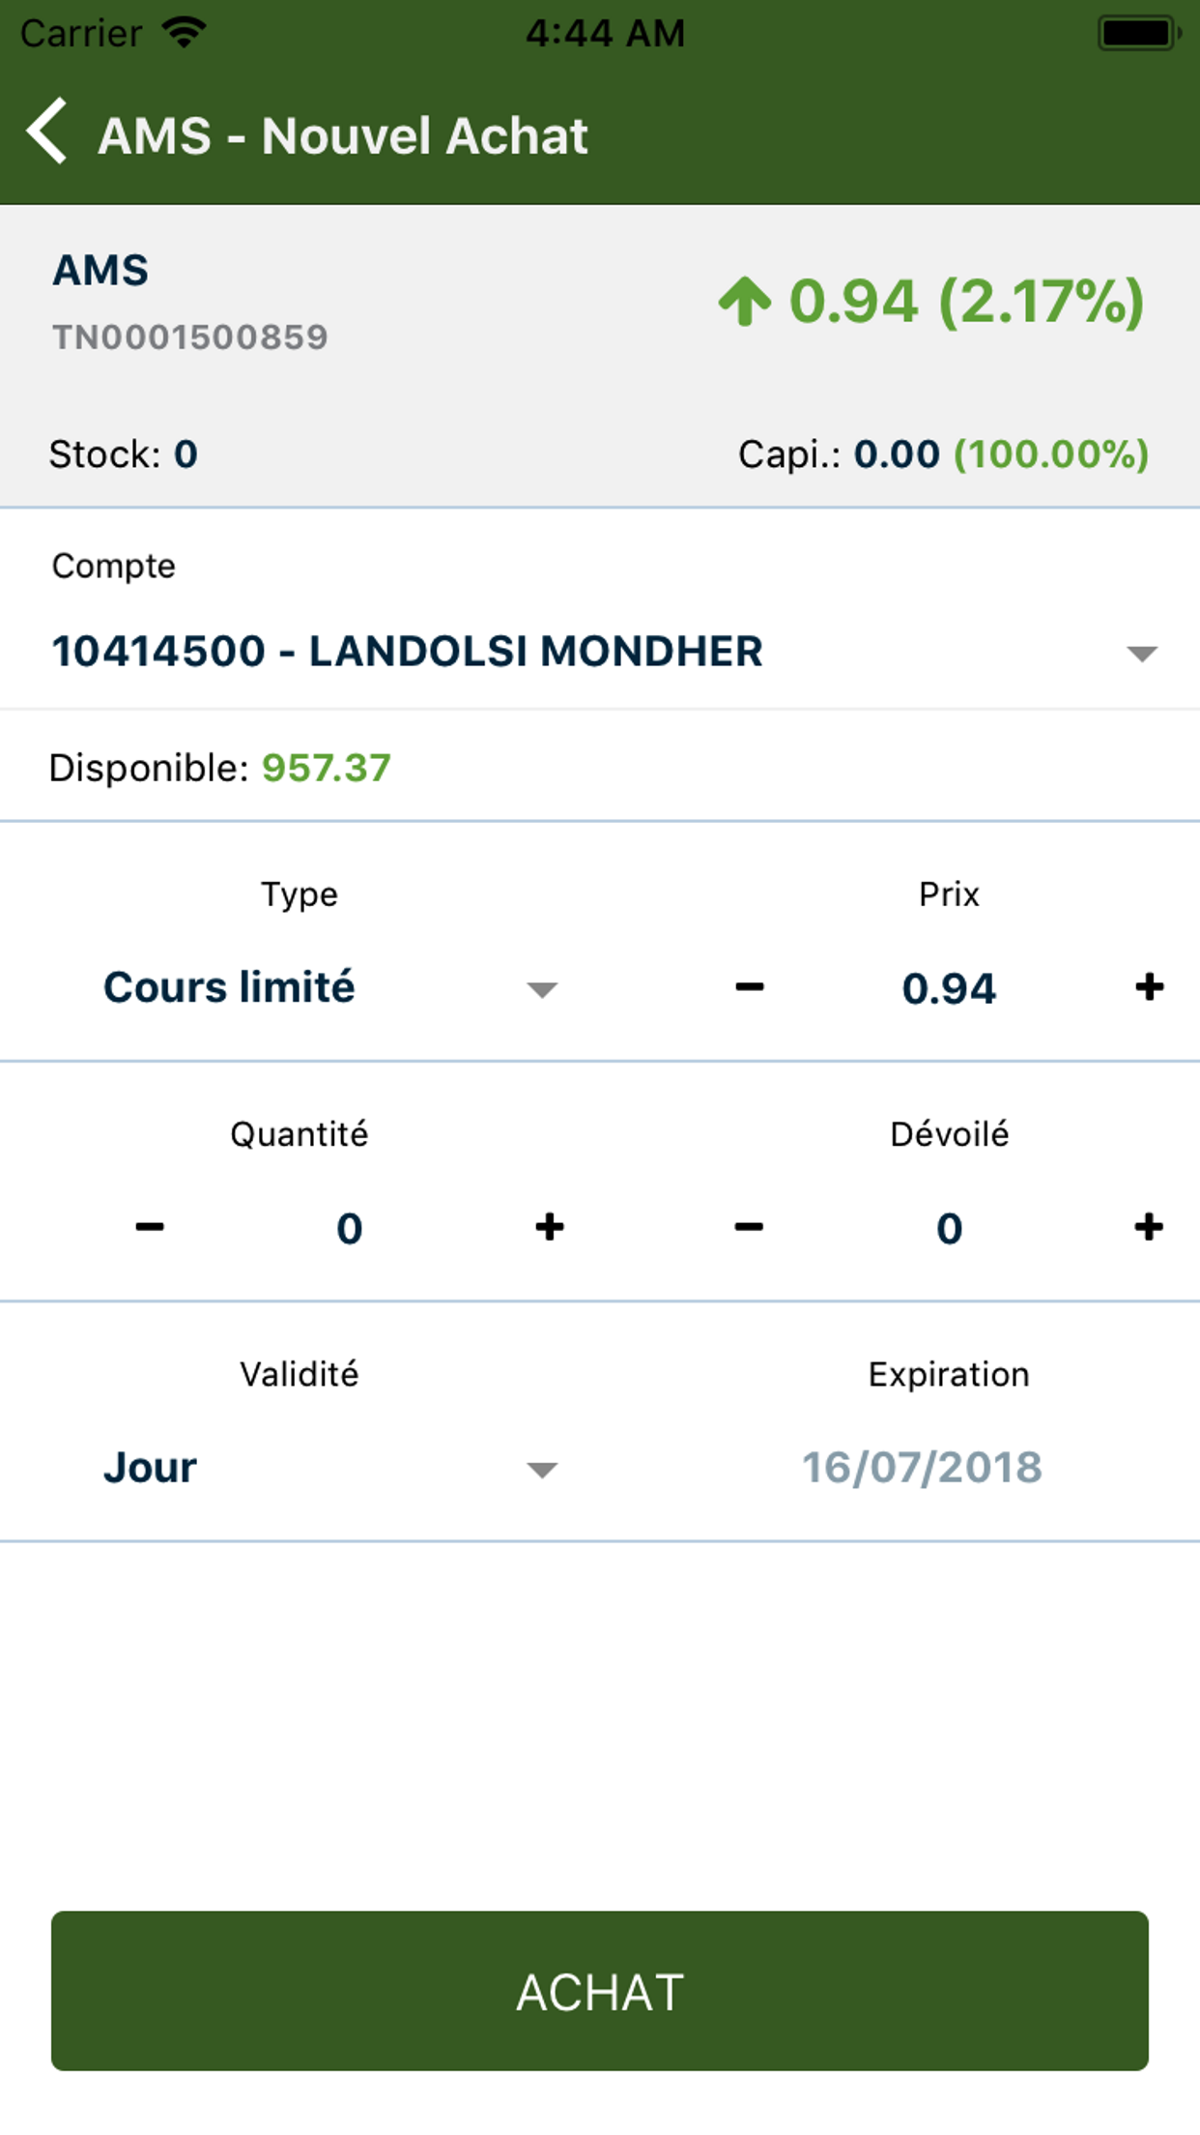This screenshot has height=2135, width=1200.
Task: Select the Cours limité order type
Action: click(229, 987)
